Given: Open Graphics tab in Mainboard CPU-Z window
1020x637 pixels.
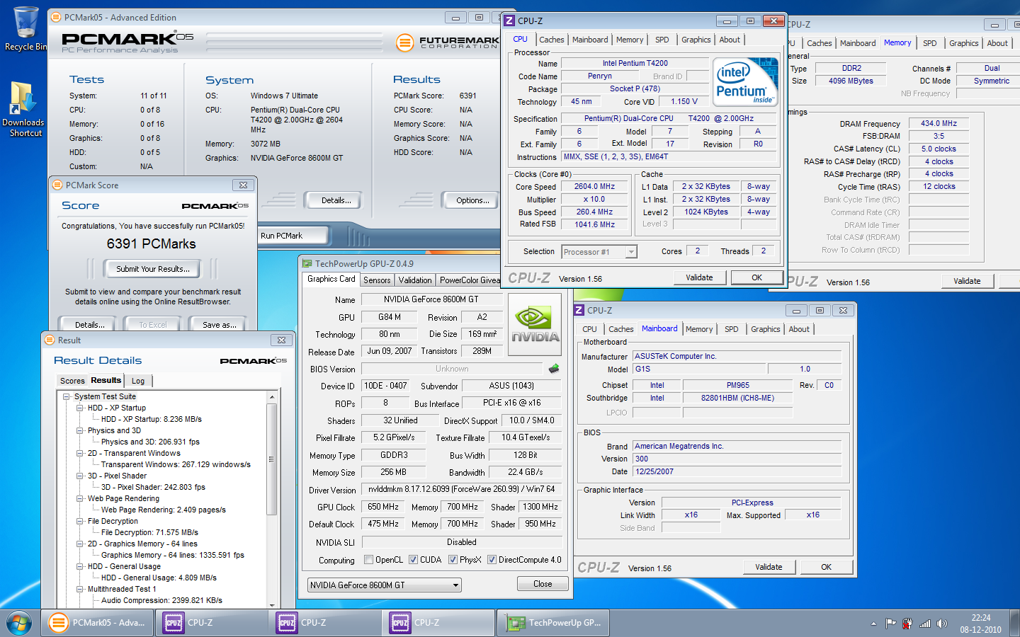Looking at the screenshot, I should tap(765, 329).
